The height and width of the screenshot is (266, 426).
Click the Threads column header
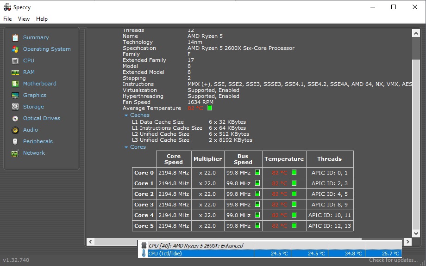[x=330, y=159]
